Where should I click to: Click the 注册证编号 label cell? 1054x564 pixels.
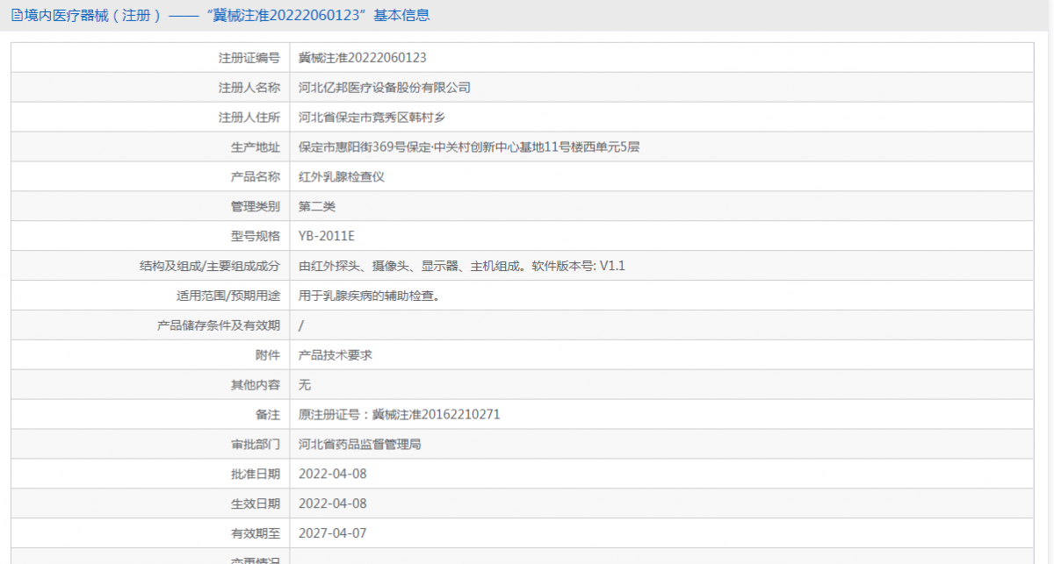coord(249,58)
